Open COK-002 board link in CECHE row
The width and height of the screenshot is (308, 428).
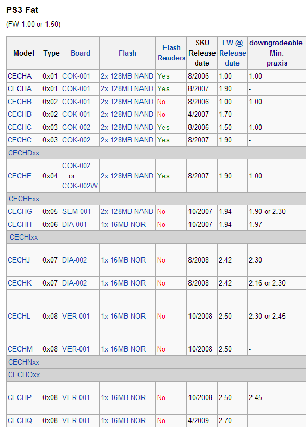76,165
